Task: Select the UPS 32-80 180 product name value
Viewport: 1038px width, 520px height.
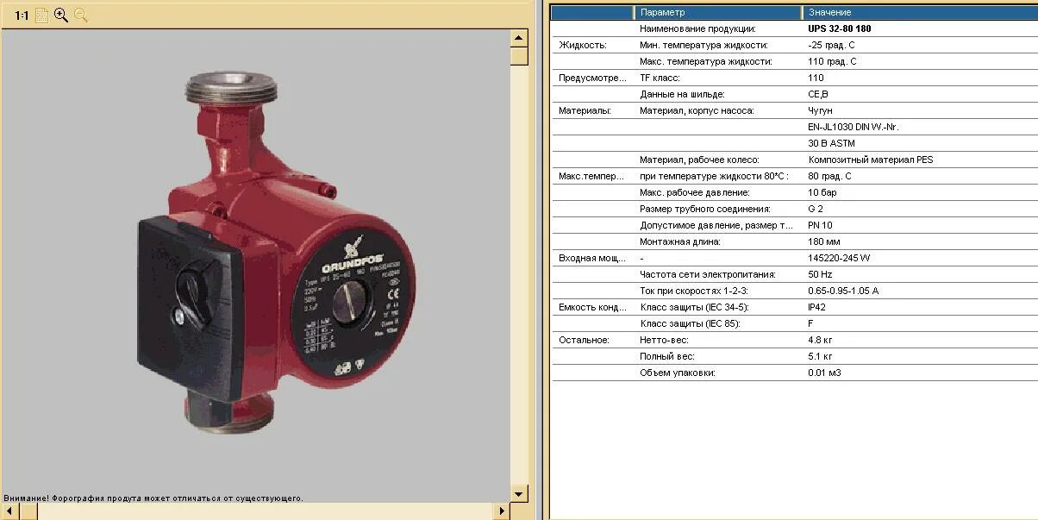Action: [840, 28]
